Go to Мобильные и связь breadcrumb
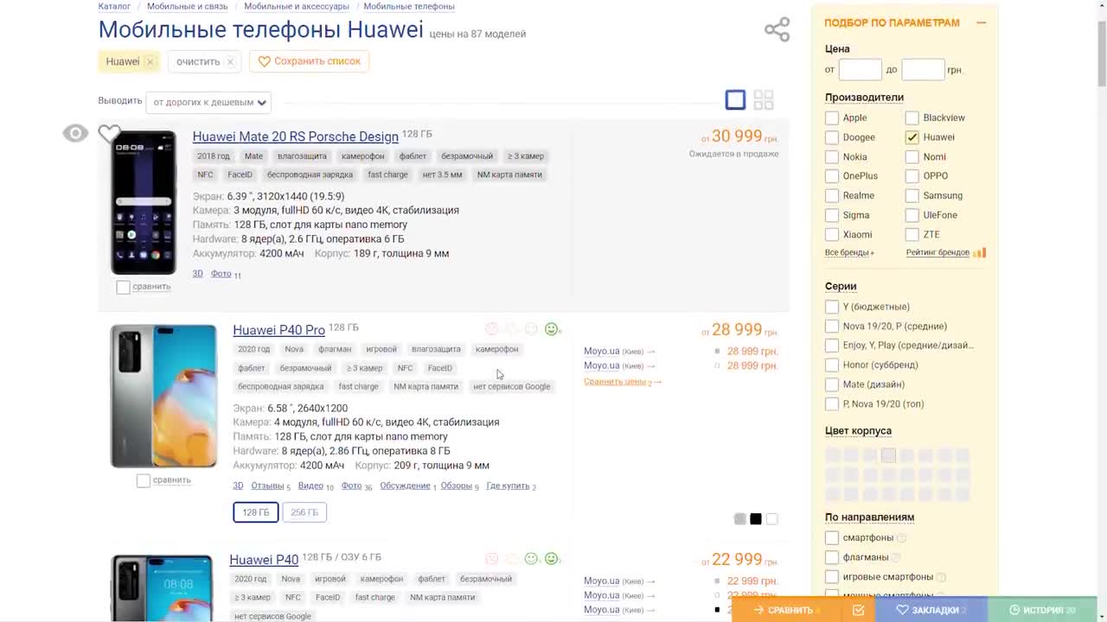 [x=188, y=6]
